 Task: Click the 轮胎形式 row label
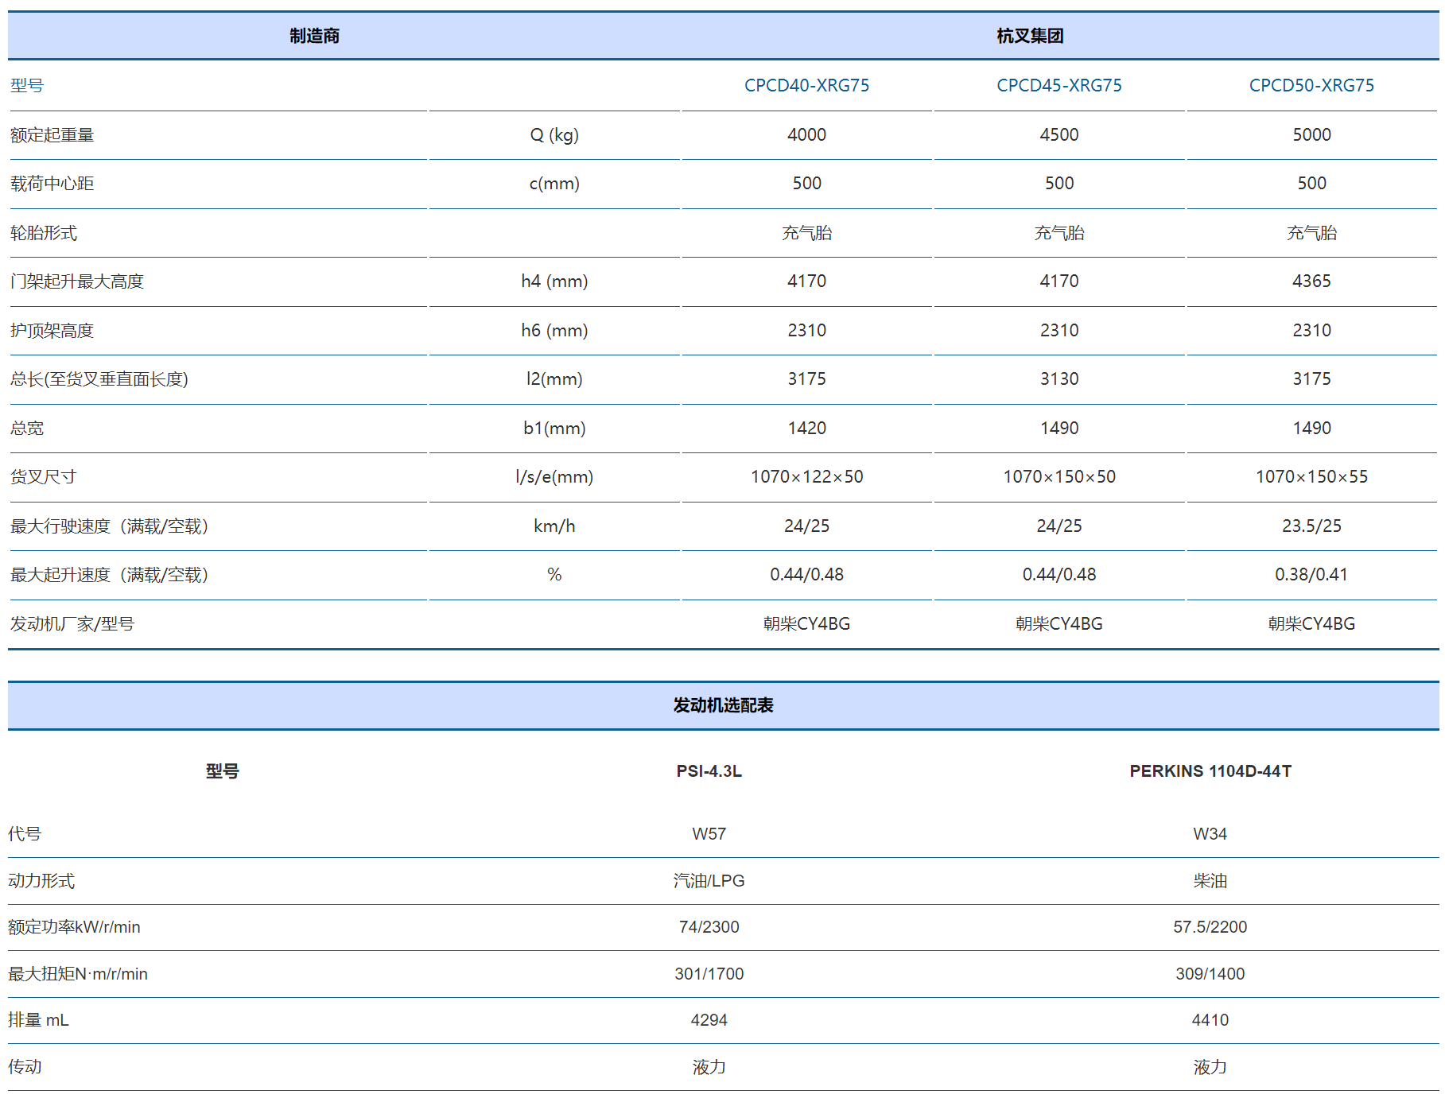(x=44, y=233)
